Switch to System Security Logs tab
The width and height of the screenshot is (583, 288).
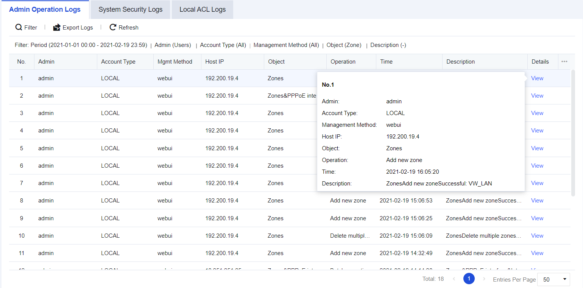(131, 9)
